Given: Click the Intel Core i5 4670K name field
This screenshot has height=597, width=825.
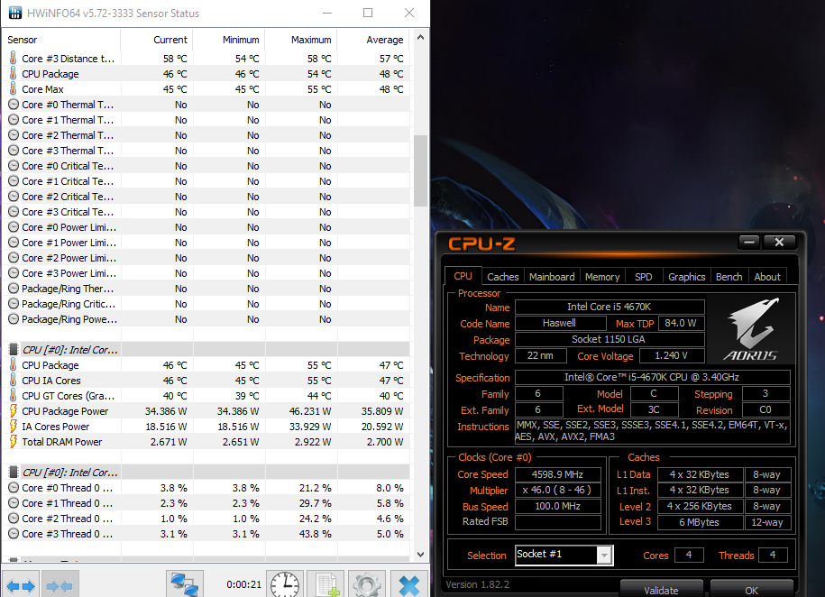Looking at the screenshot, I should 610,307.
